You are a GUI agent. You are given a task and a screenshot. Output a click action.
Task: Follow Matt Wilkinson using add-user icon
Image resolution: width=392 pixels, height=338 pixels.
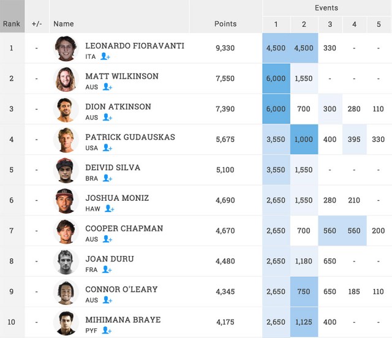[107, 87]
